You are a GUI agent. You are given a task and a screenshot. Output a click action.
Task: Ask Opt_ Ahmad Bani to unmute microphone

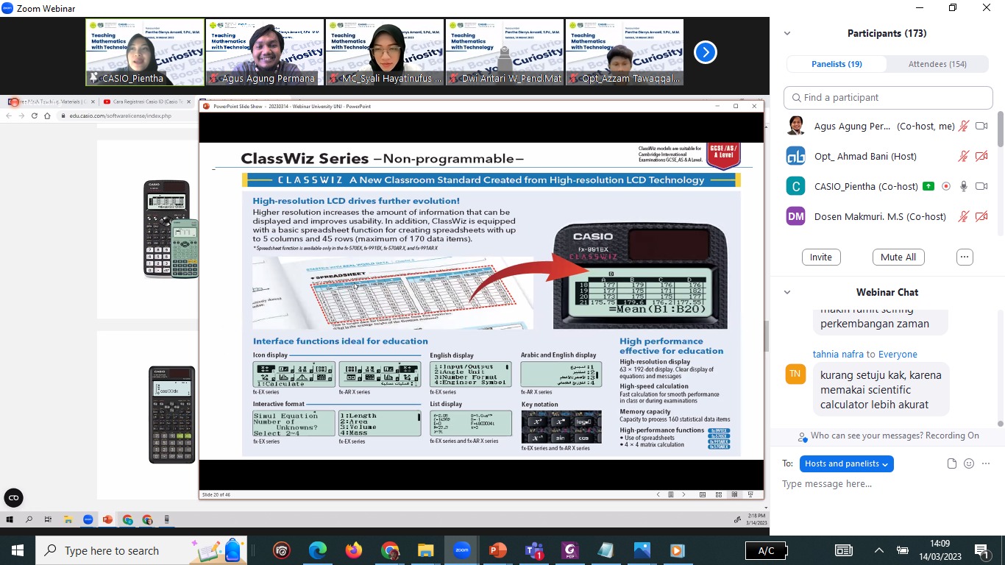pyautogui.click(x=964, y=156)
